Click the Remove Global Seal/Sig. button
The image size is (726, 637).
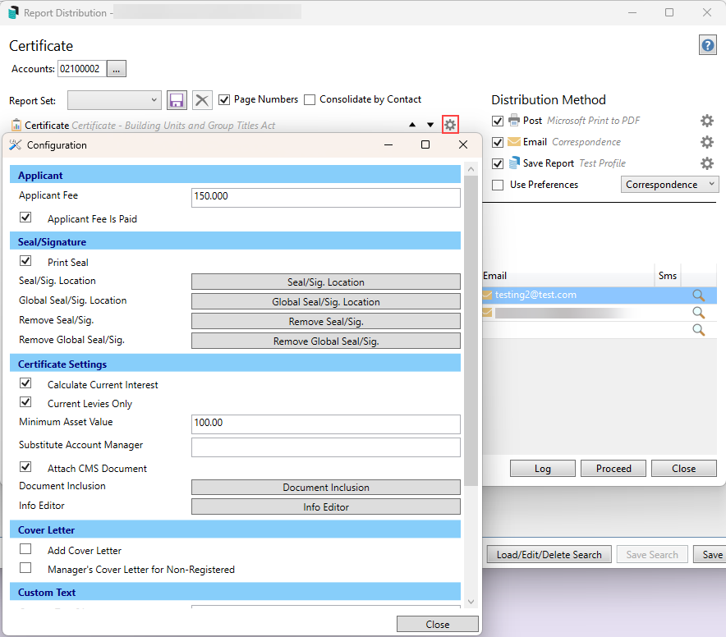click(x=326, y=341)
